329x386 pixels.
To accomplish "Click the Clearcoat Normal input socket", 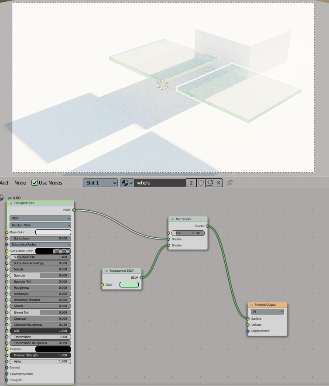I will pos(7,374).
